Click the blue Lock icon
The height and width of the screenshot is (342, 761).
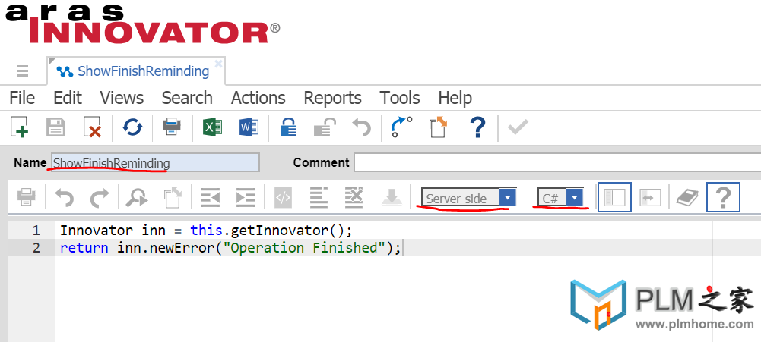(289, 128)
